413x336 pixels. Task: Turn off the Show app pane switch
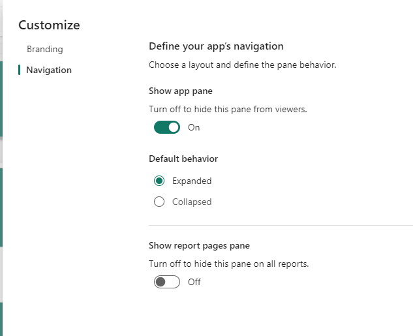click(x=167, y=127)
